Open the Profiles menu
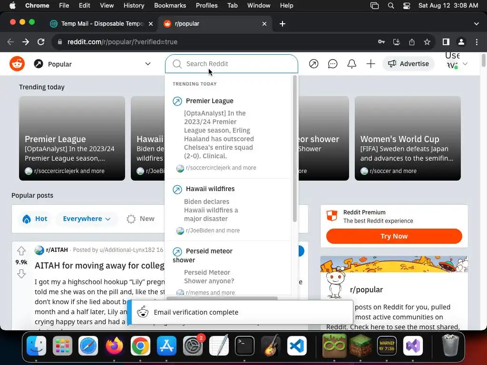The width and height of the screenshot is (487, 365). click(206, 5)
